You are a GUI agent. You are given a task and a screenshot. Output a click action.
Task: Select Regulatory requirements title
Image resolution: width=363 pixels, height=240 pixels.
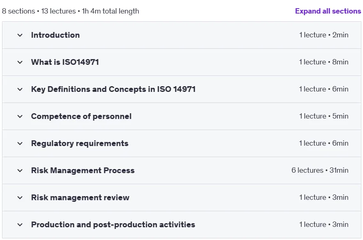[x=80, y=143]
